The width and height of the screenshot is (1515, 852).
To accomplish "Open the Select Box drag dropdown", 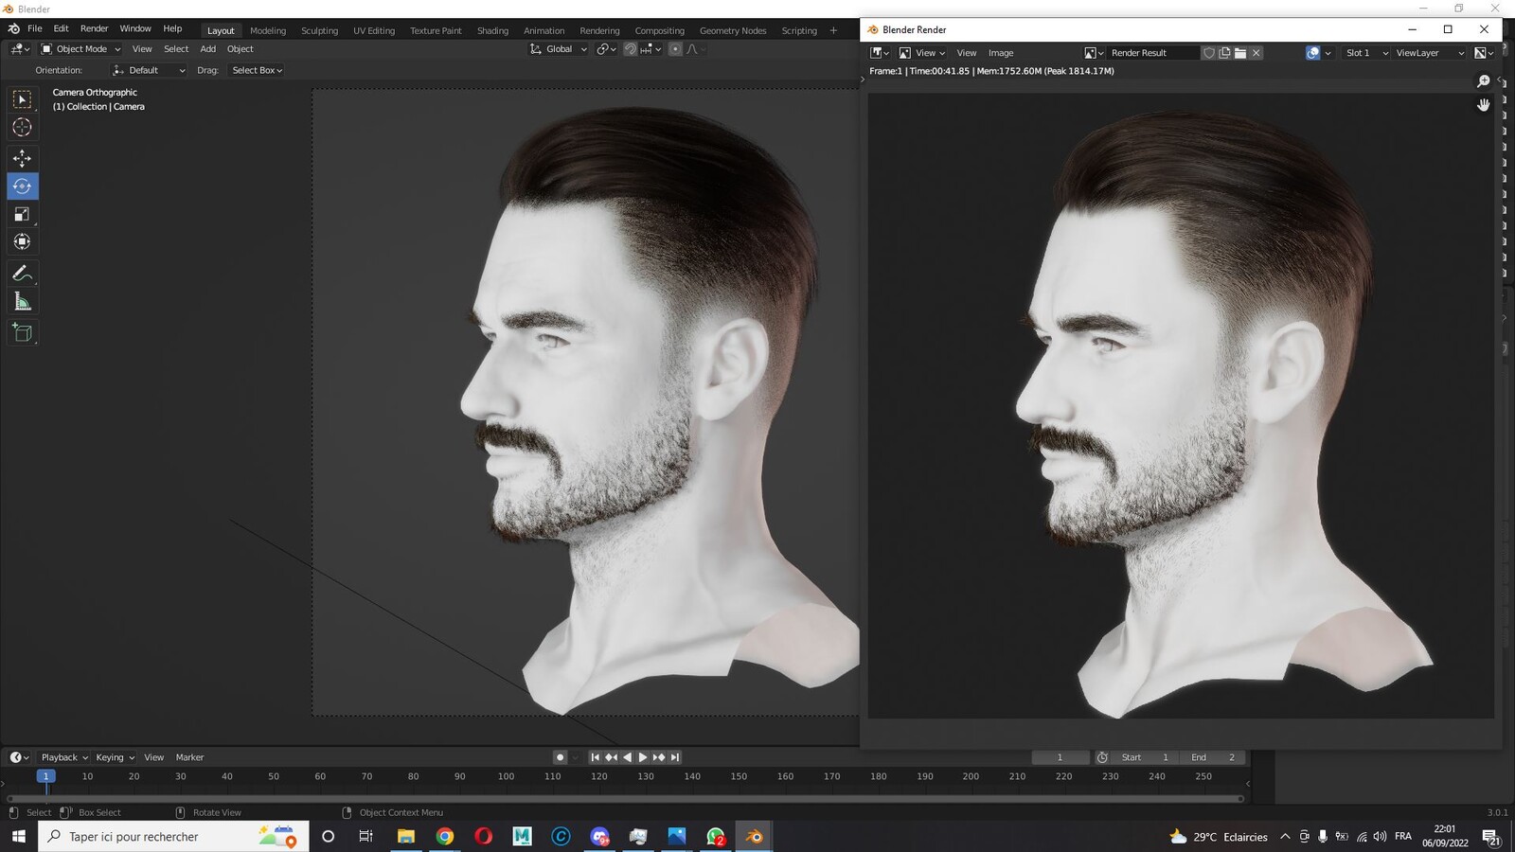I will 257,70.
